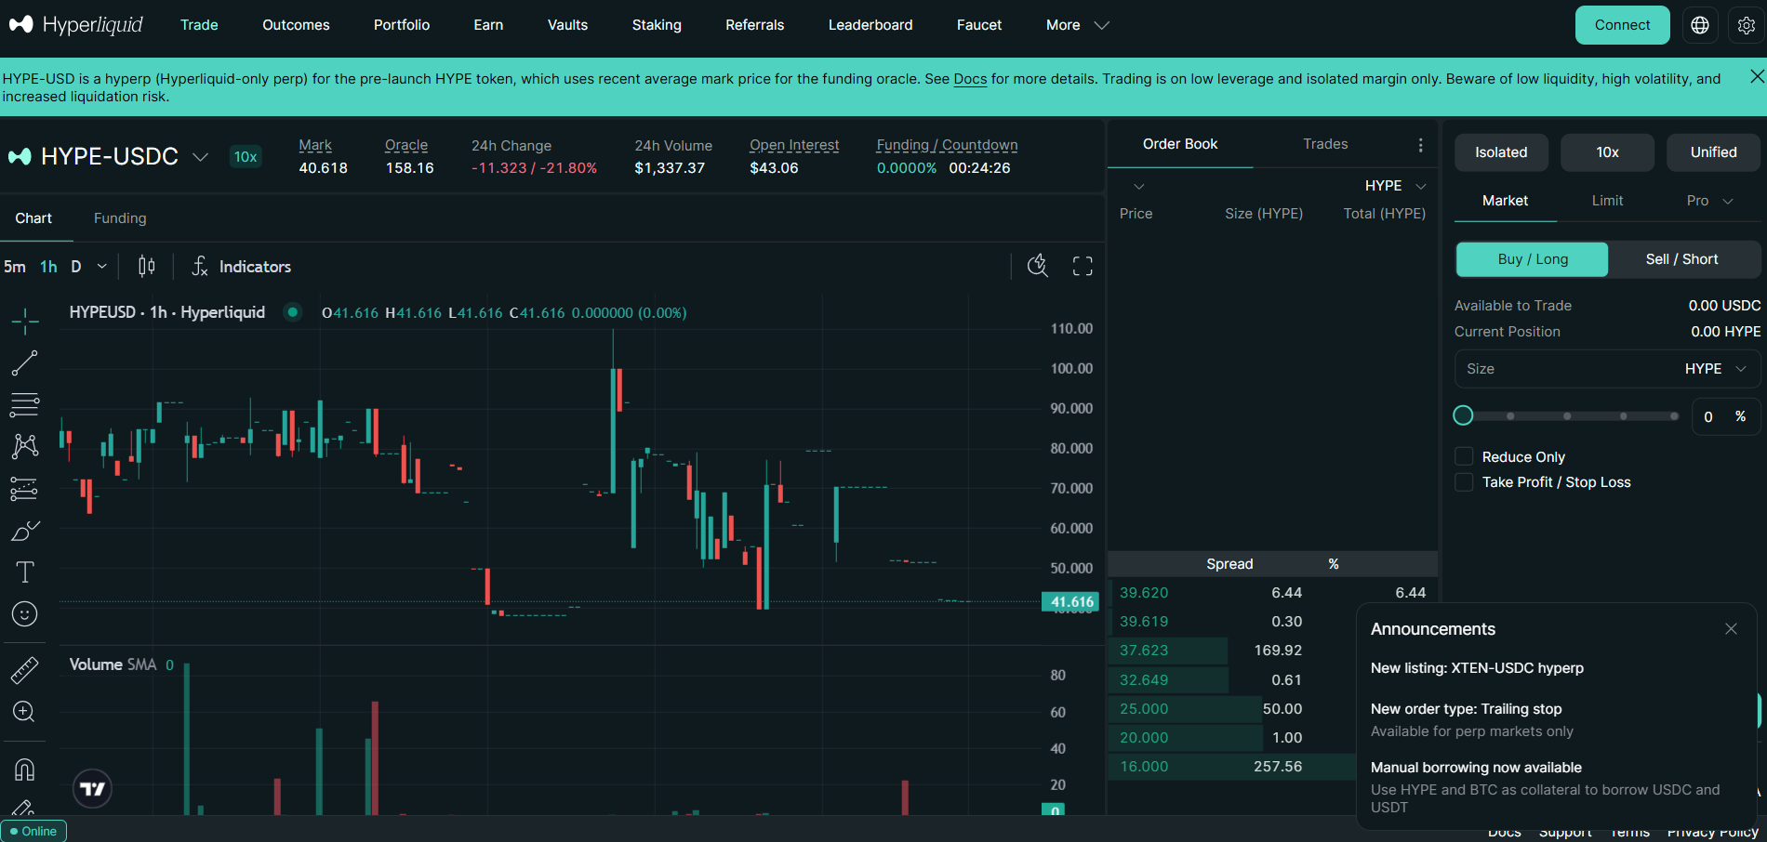The image size is (1767, 842).
Task: Switch order side to Sell / Short
Action: (1681, 259)
